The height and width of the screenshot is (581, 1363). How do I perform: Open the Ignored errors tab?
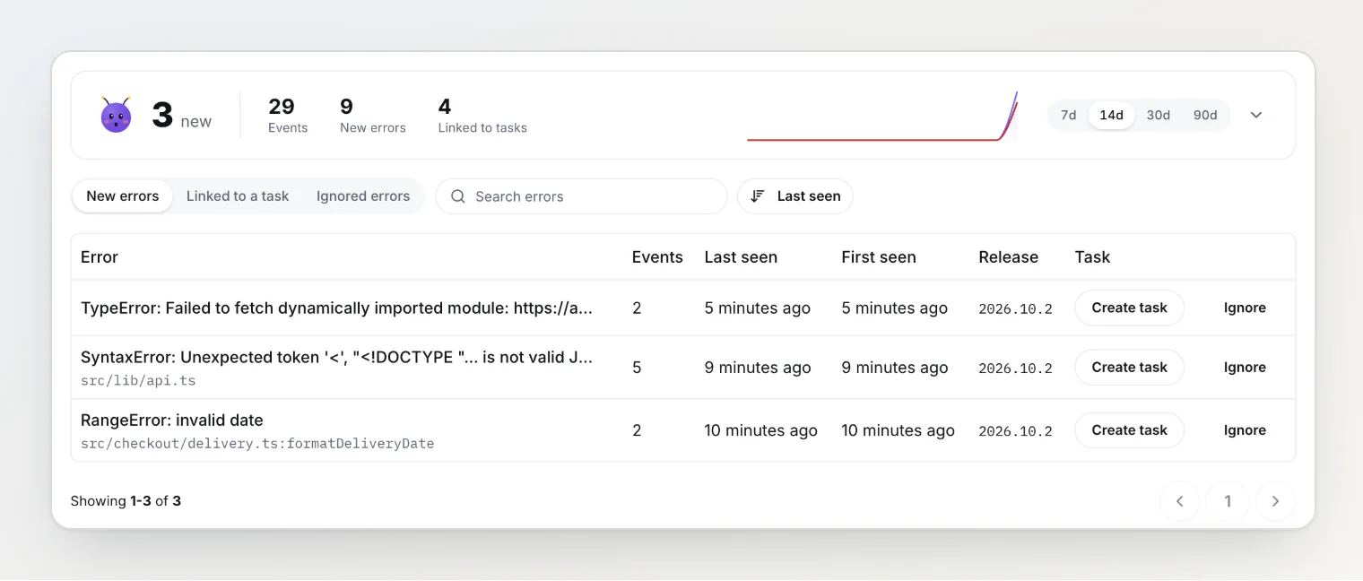363,196
